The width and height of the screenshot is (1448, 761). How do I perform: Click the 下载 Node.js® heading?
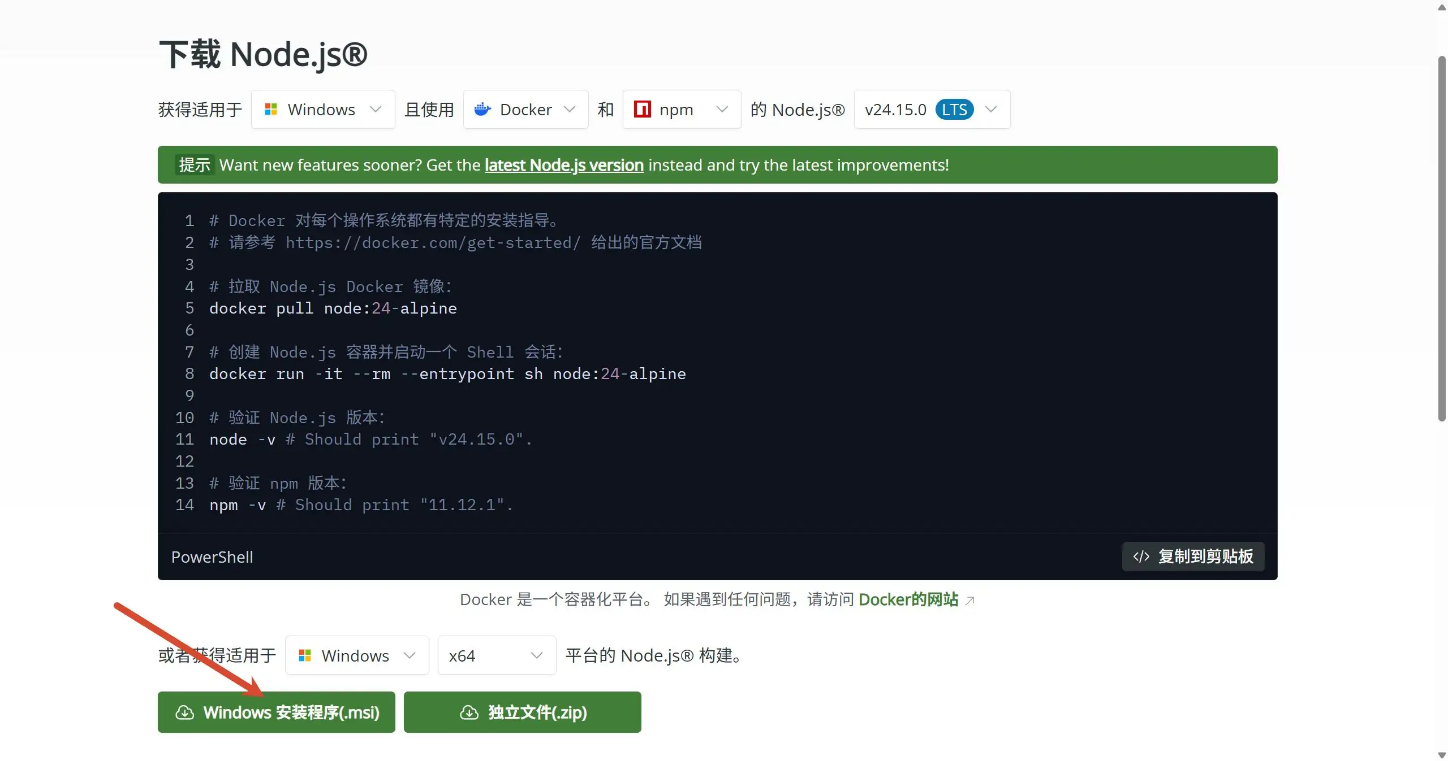pos(263,54)
